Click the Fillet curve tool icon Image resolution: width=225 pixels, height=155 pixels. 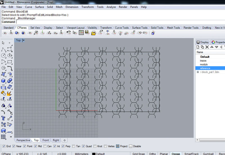(x=10, y=68)
